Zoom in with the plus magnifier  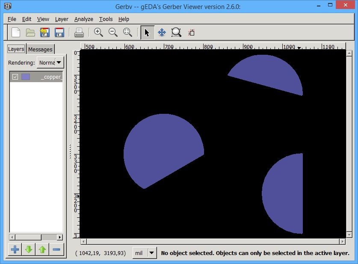pyautogui.click(x=98, y=33)
